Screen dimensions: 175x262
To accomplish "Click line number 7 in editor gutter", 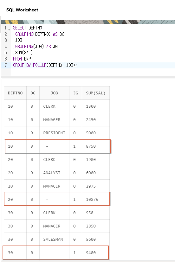I will (6, 65).
